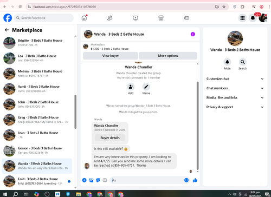The image size is (271, 197).
Task: Expand Chat members section
Action: (235, 88)
